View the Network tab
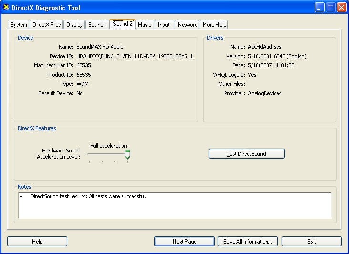349x254 pixels. [x=187, y=25]
